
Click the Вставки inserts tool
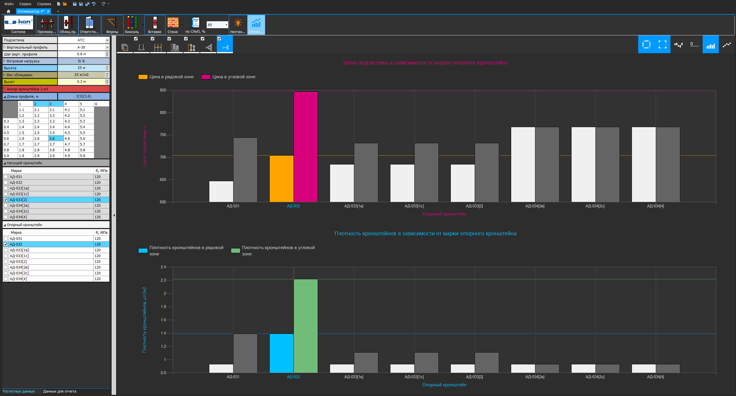click(x=155, y=25)
